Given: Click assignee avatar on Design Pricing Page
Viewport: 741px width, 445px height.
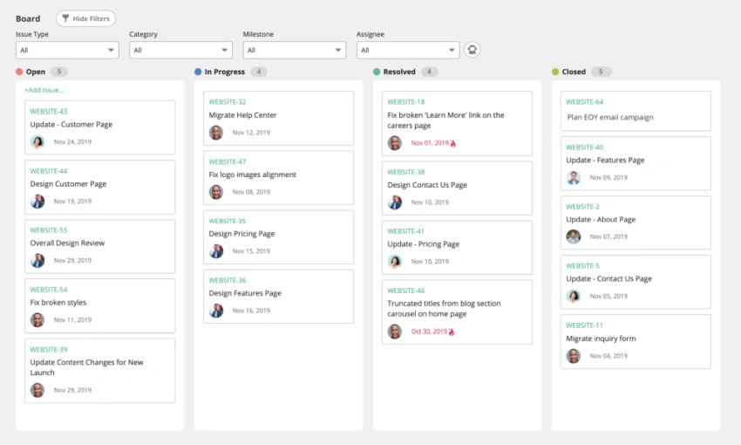Looking at the screenshot, I should coord(216,251).
